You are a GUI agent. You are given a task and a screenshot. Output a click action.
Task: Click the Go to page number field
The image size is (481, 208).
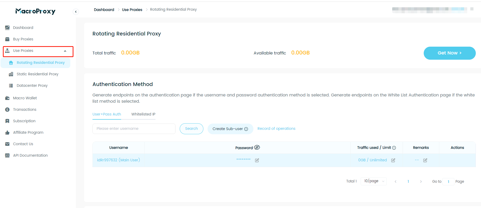pos(448,182)
